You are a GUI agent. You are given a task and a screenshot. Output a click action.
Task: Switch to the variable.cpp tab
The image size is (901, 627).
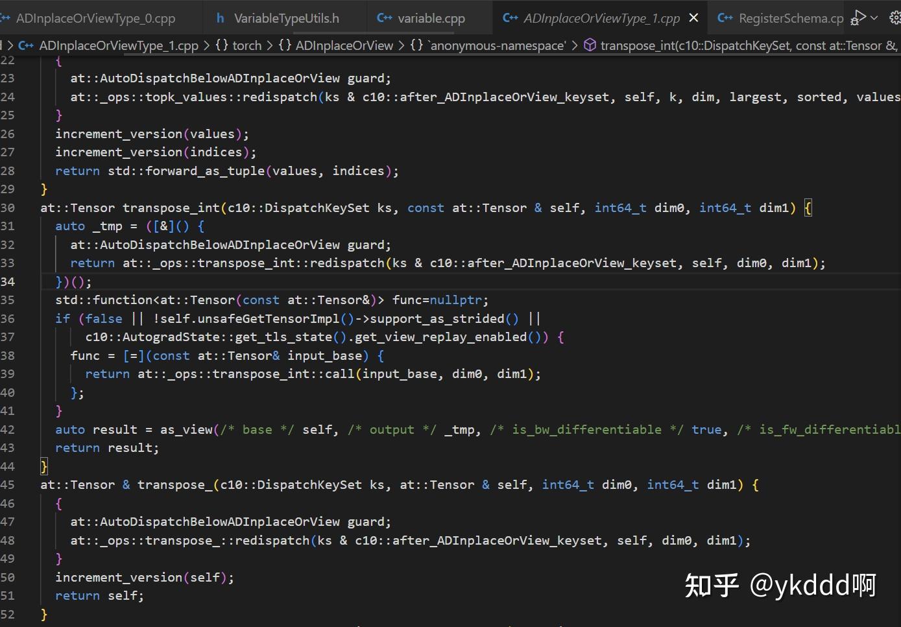[x=431, y=18]
